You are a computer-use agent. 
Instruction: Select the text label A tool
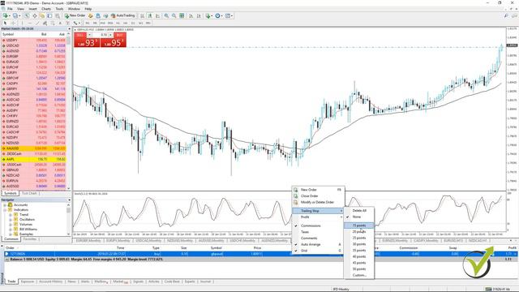tap(60, 24)
